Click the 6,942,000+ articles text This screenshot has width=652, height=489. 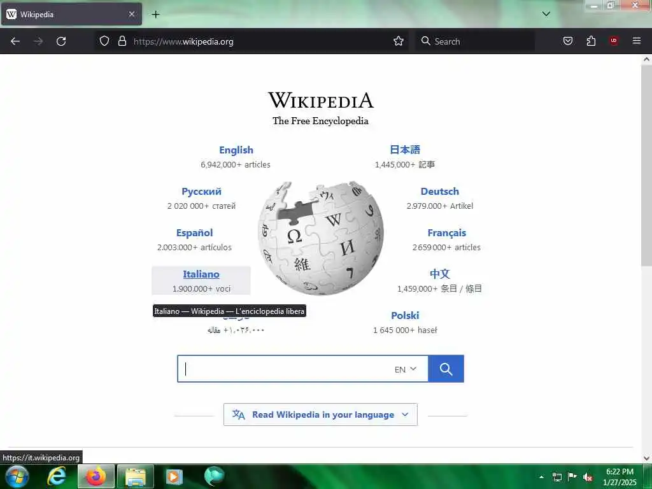coord(236,165)
